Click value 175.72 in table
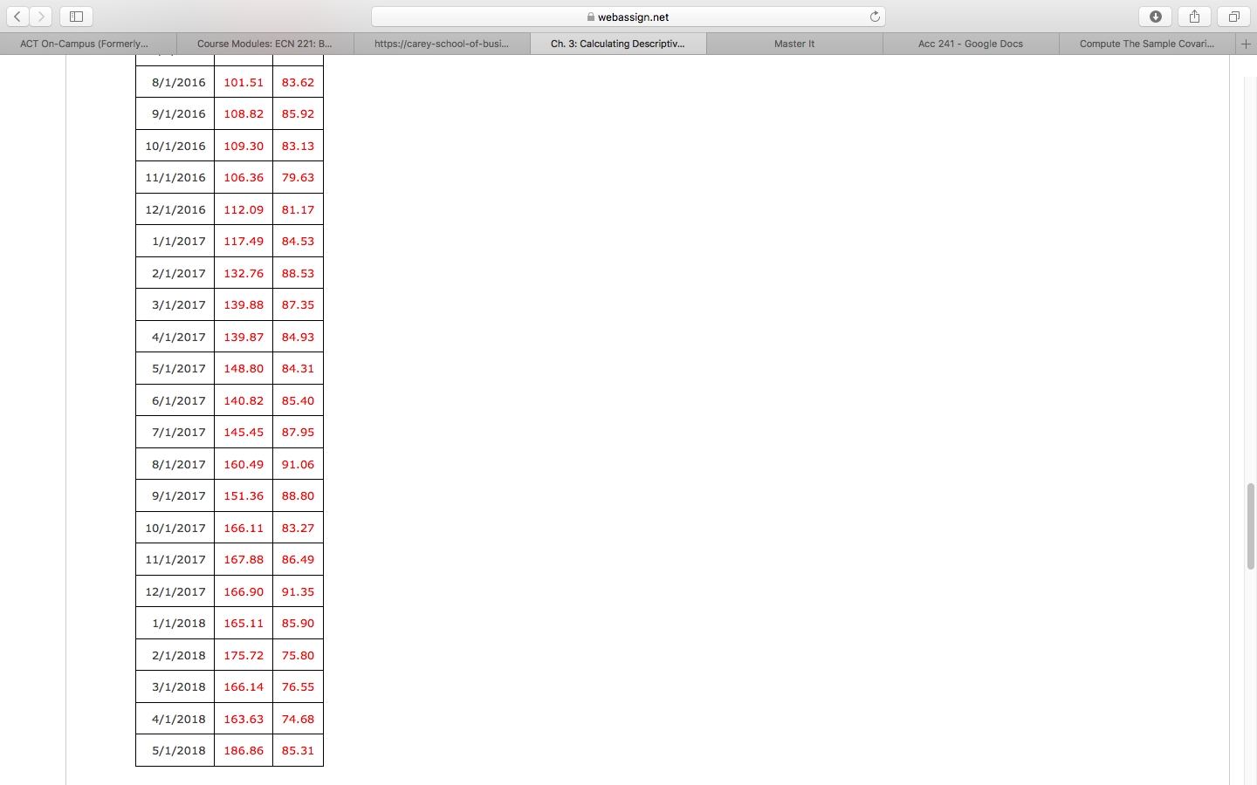 pos(244,655)
